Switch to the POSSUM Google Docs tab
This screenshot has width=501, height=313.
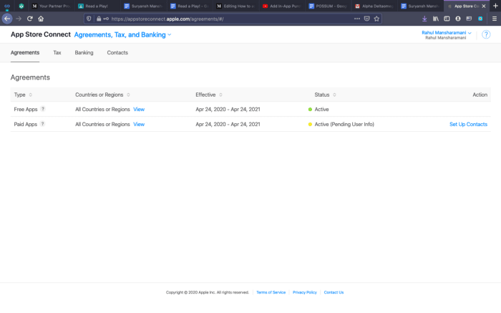pos(328,6)
